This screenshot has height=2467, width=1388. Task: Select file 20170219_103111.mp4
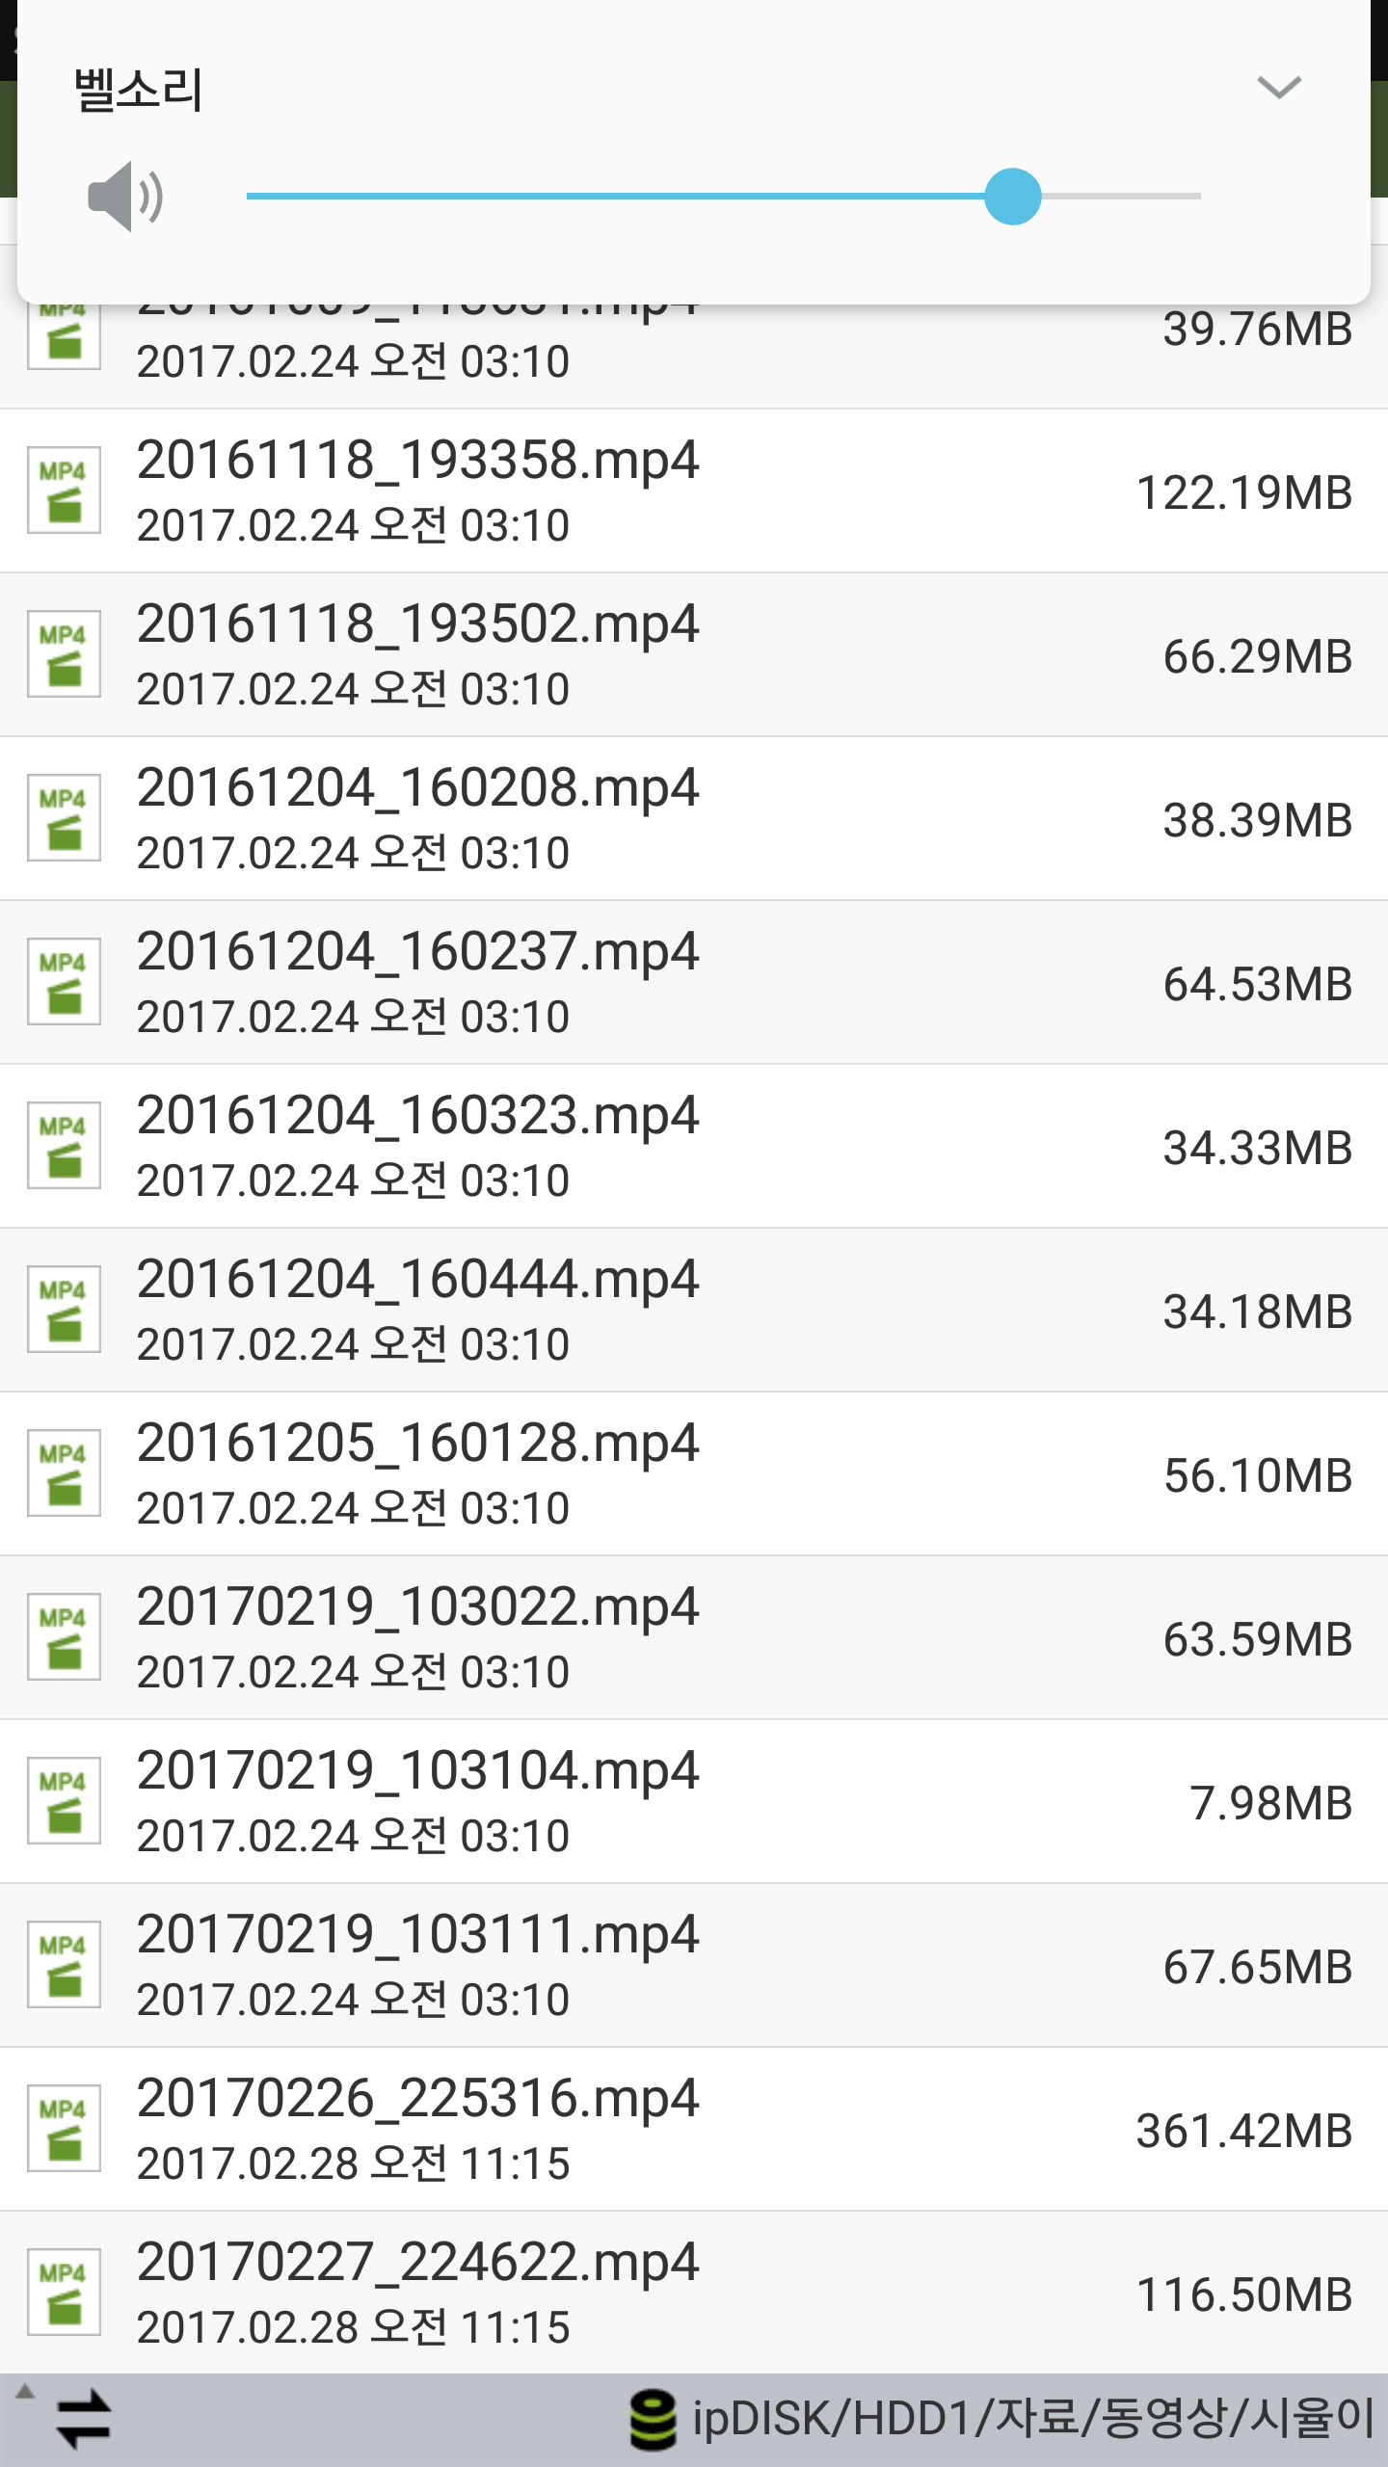point(694,1966)
